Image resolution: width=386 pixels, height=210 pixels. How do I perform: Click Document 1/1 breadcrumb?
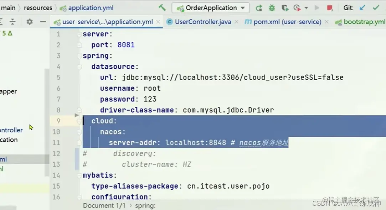[104, 206]
